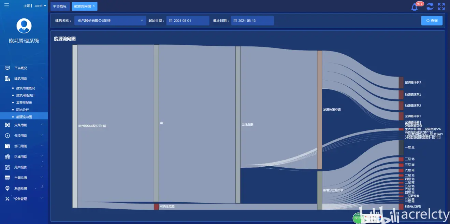Click the 地源热泵空调 Sankey node
450x224 pixels.
(320, 110)
